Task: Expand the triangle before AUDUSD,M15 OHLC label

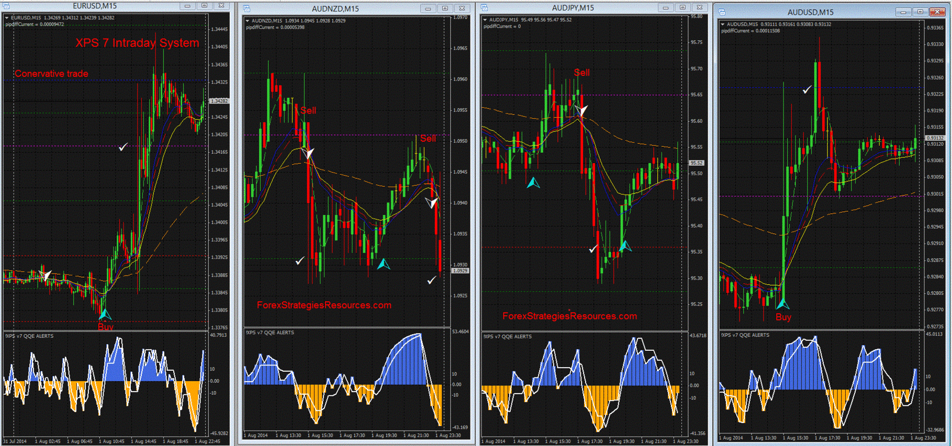Action: point(723,24)
